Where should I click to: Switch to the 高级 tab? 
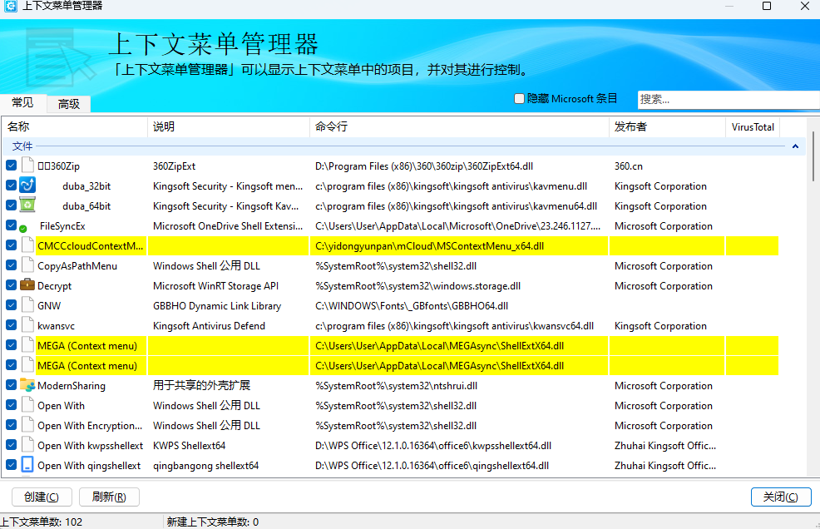coord(69,104)
